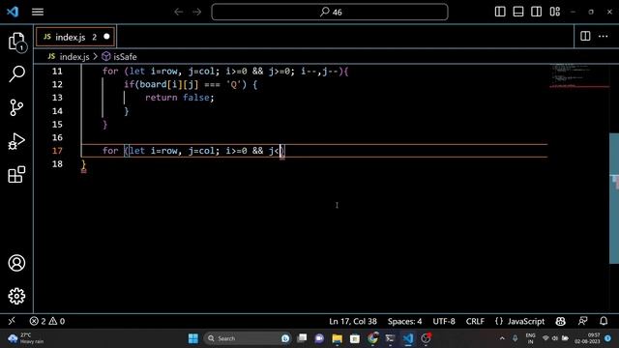Click the closing brace on line 18
The image size is (619, 348).
[83, 164]
